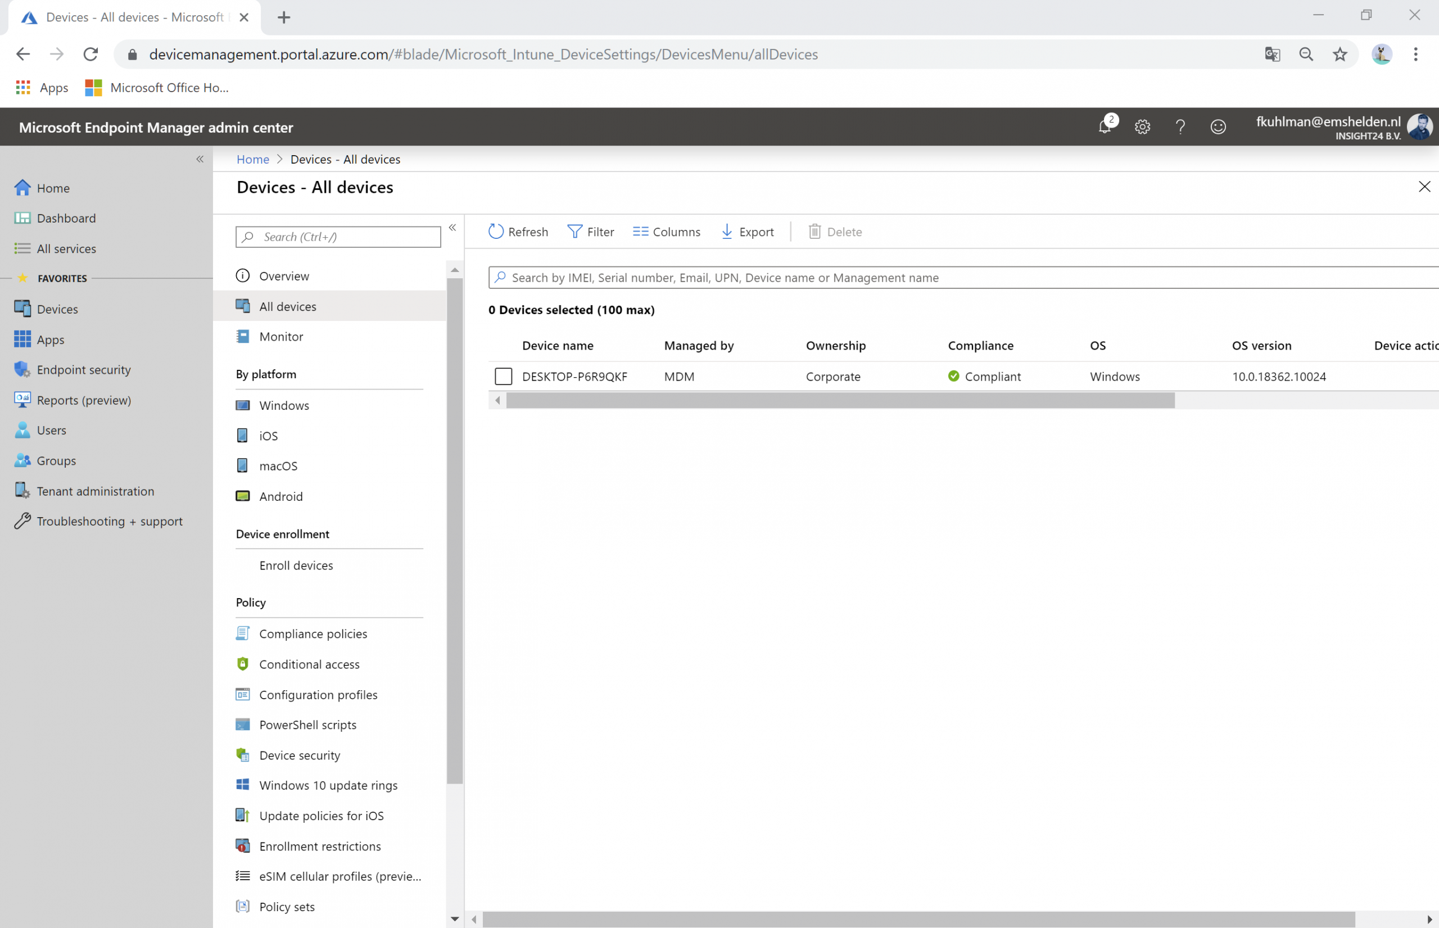The image size is (1439, 928).
Task: Open Endpoint security in sidebar
Action: pos(83,369)
